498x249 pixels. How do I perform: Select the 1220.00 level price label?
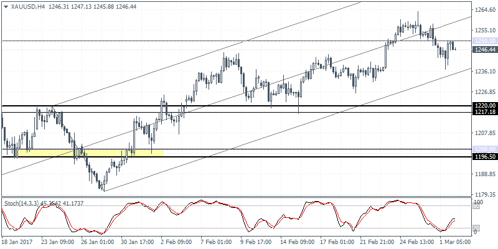[x=486, y=105]
